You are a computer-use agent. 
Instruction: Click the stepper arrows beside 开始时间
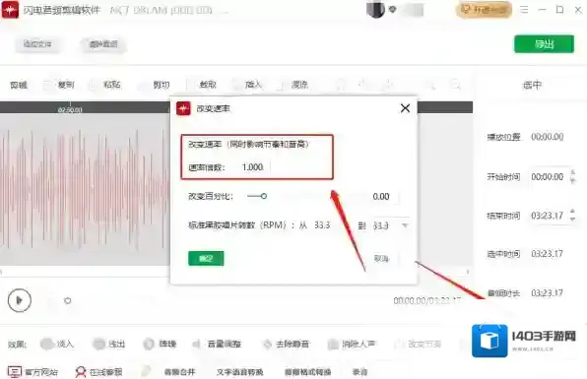click(572, 176)
